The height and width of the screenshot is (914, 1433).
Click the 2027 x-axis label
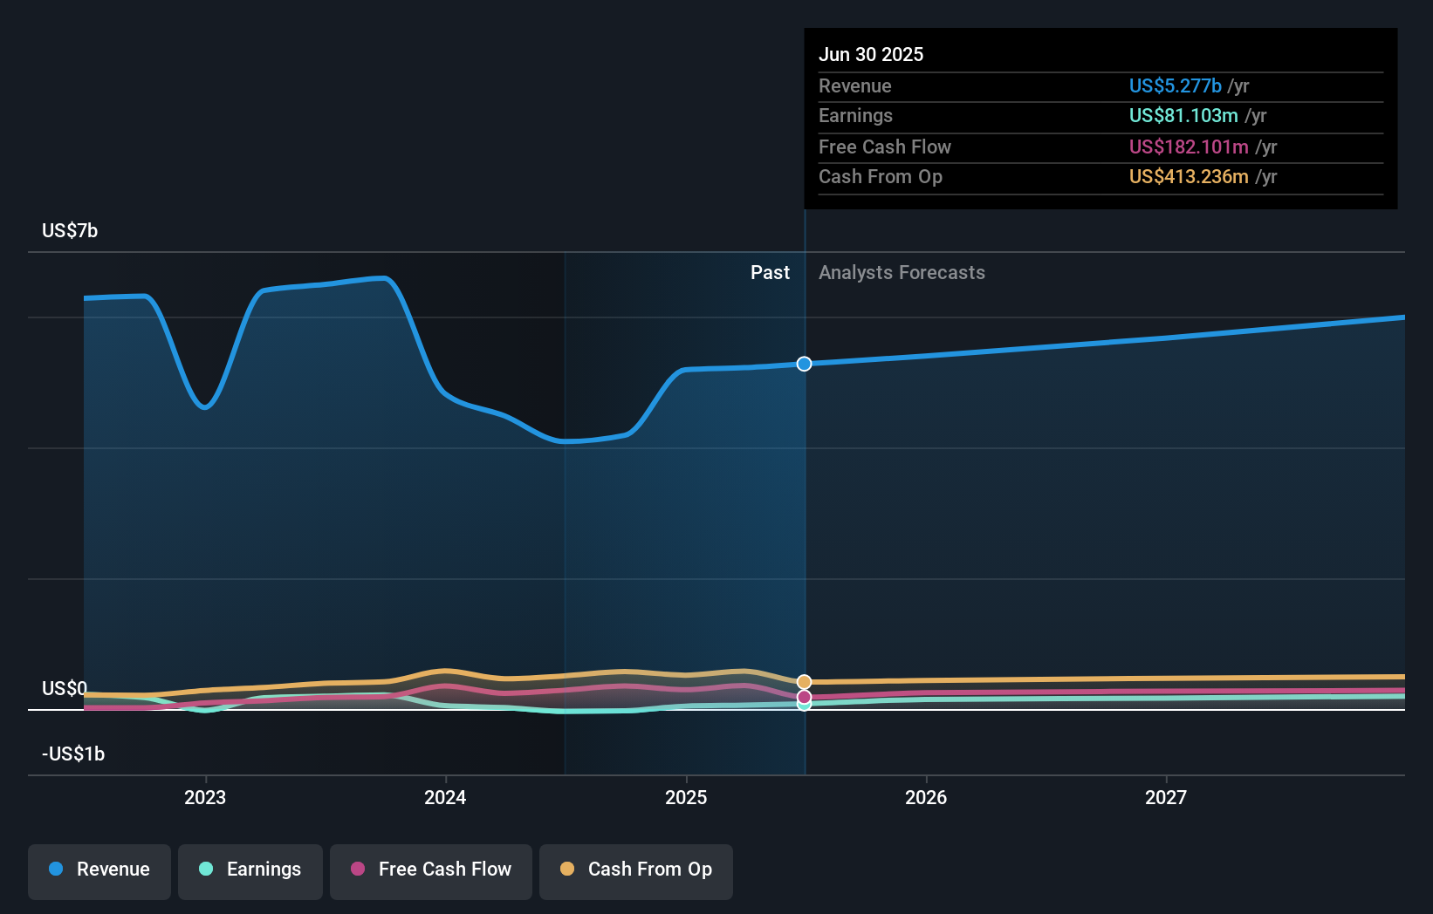[1166, 797]
